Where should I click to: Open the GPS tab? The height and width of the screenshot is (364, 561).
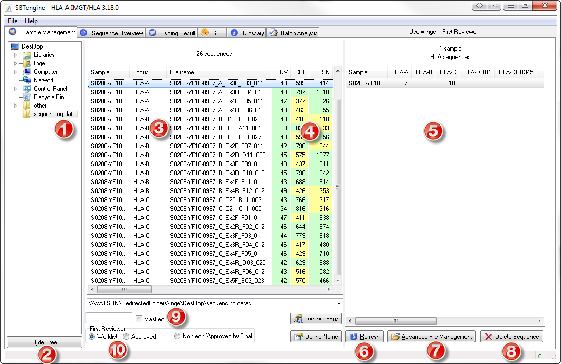coord(213,33)
